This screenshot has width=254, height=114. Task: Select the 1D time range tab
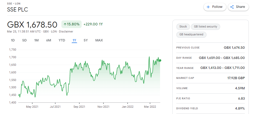(x=13, y=40)
